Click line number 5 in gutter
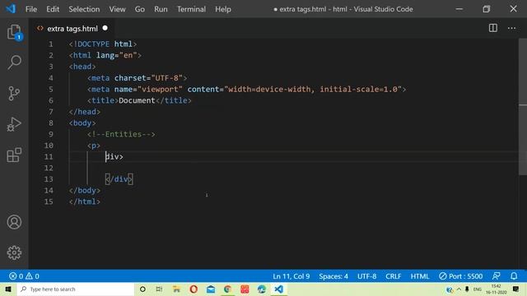This screenshot has height=296, width=527. (51, 90)
